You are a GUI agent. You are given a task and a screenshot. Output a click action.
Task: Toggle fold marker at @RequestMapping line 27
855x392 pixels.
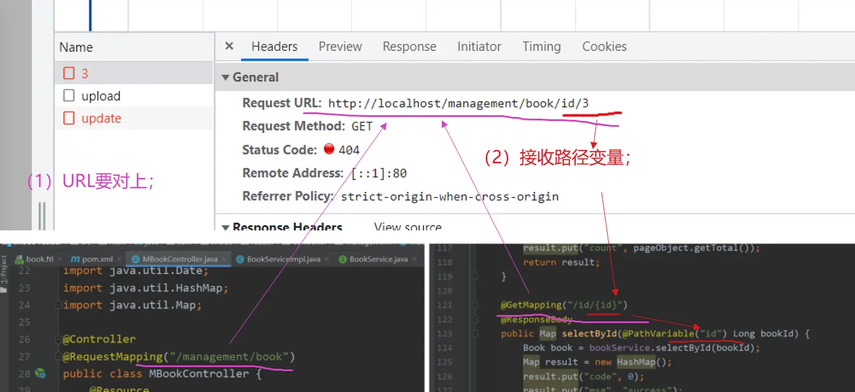pos(59,356)
